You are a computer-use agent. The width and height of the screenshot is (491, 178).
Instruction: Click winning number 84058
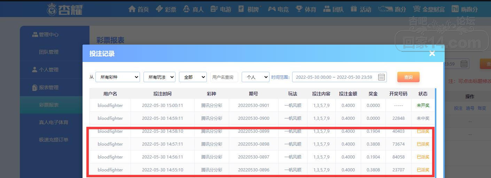[398, 157]
